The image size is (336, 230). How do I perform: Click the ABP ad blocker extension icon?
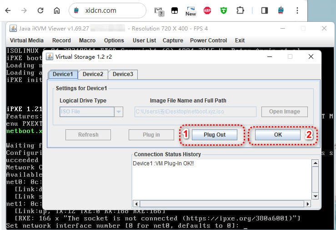pyautogui.click(x=207, y=10)
